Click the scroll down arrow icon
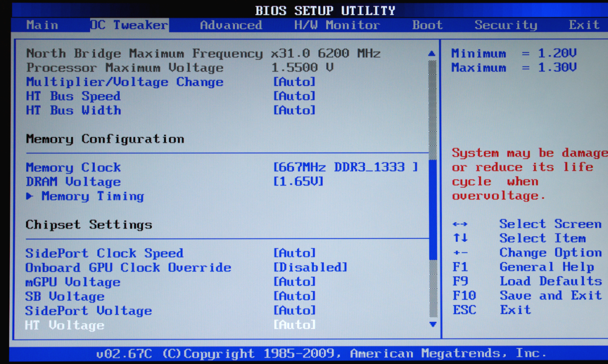 click(x=432, y=325)
